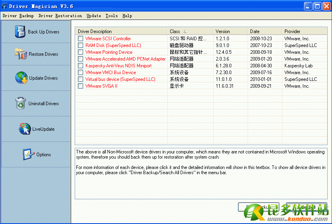Tick the VMware Pointing Device checkbox
332x224 pixels.
click(x=80, y=52)
